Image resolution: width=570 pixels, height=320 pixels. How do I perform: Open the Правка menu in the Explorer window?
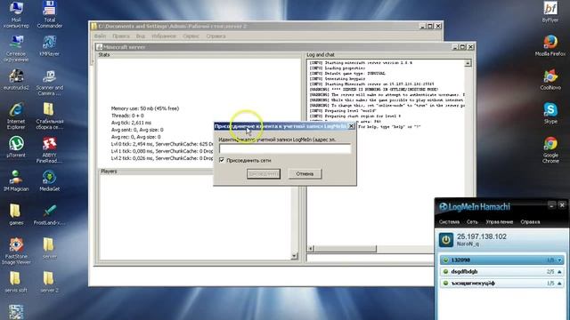(121, 36)
